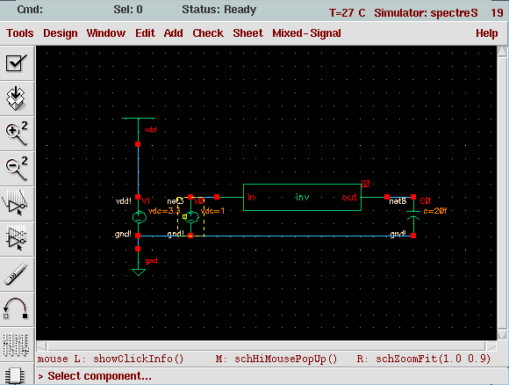Viewport: 509px width, 385px height.
Task: Click the Undo curved arrow icon
Action: (17, 309)
